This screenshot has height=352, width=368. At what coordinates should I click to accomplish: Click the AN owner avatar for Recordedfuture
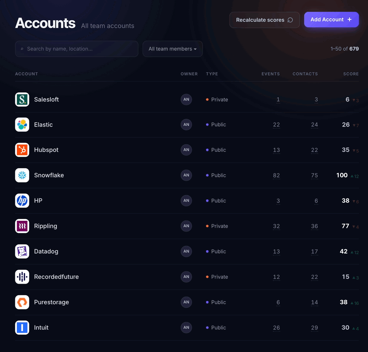186,277
